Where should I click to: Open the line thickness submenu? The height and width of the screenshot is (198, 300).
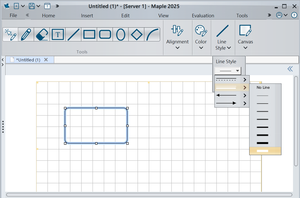point(232,87)
